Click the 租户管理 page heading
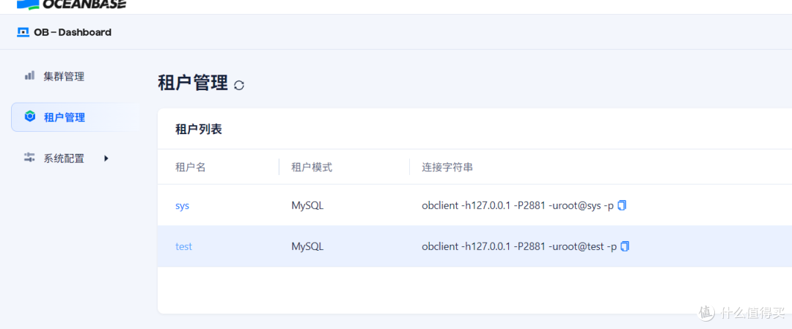Screen dimensions: 792x329 pyautogui.click(x=193, y=83)
